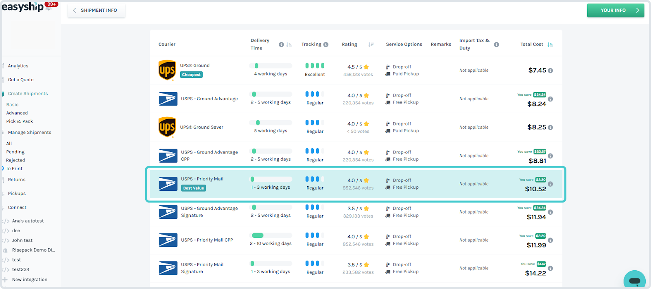This screenshot has height=289, width=651.
Task: Click the Cheapest badge
Action: point(191,75)
